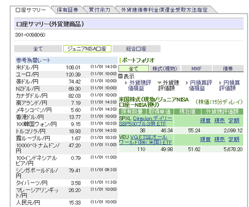Click 定期 for SPXL
The height and width of the screenshot is (207, 249).
[x=234, y=120]
